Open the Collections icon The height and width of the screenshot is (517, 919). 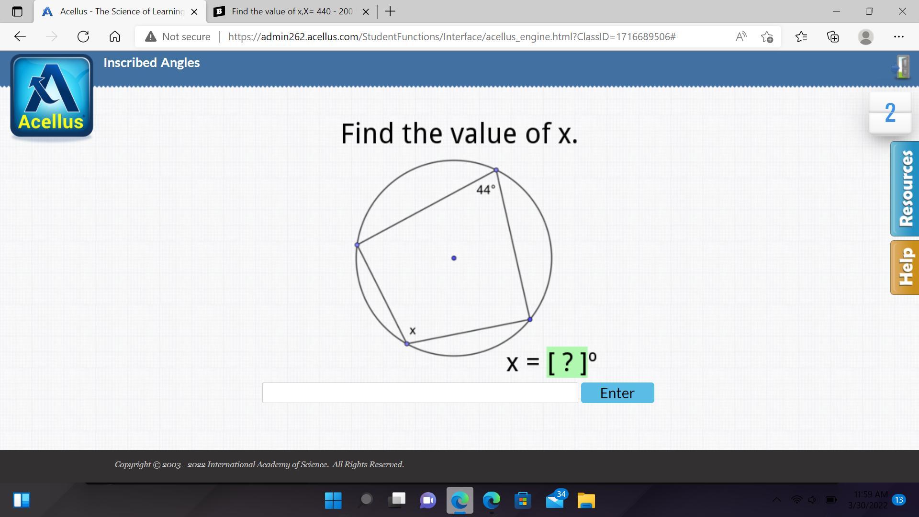[x=833, y=37]
